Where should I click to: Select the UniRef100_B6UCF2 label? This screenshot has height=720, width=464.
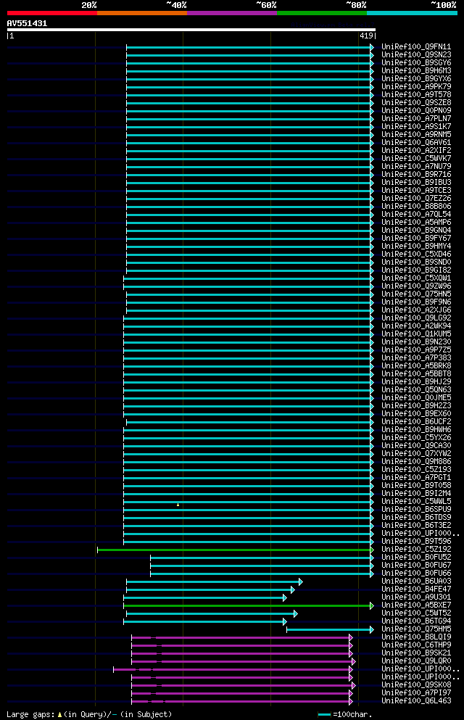pyautogui.click(x=416, y=422)
